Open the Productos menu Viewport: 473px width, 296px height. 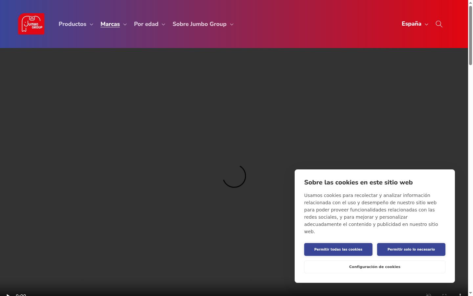73,24
